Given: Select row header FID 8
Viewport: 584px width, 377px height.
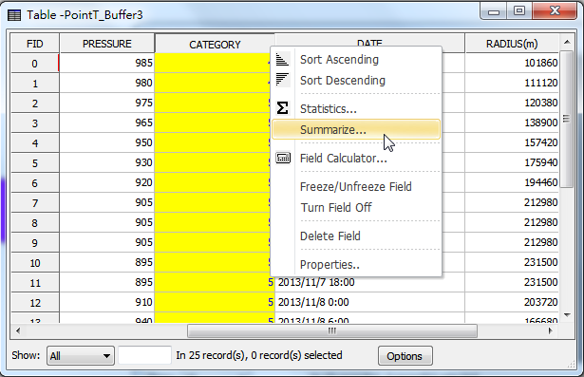Looking at the screenshot, I should tap(34, 223).
